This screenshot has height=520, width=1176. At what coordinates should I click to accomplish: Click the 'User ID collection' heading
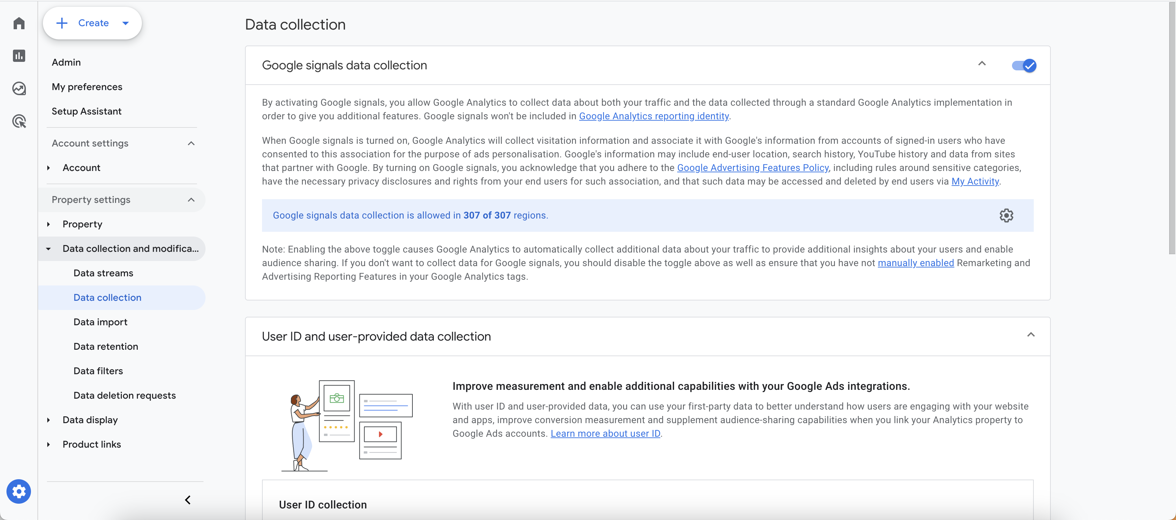pyautogui.click(x=323, y=504)
